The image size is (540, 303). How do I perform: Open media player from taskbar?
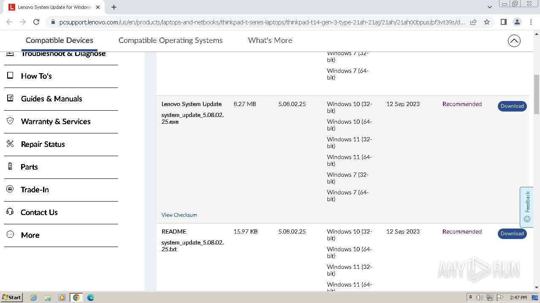(x=62, y=298)
